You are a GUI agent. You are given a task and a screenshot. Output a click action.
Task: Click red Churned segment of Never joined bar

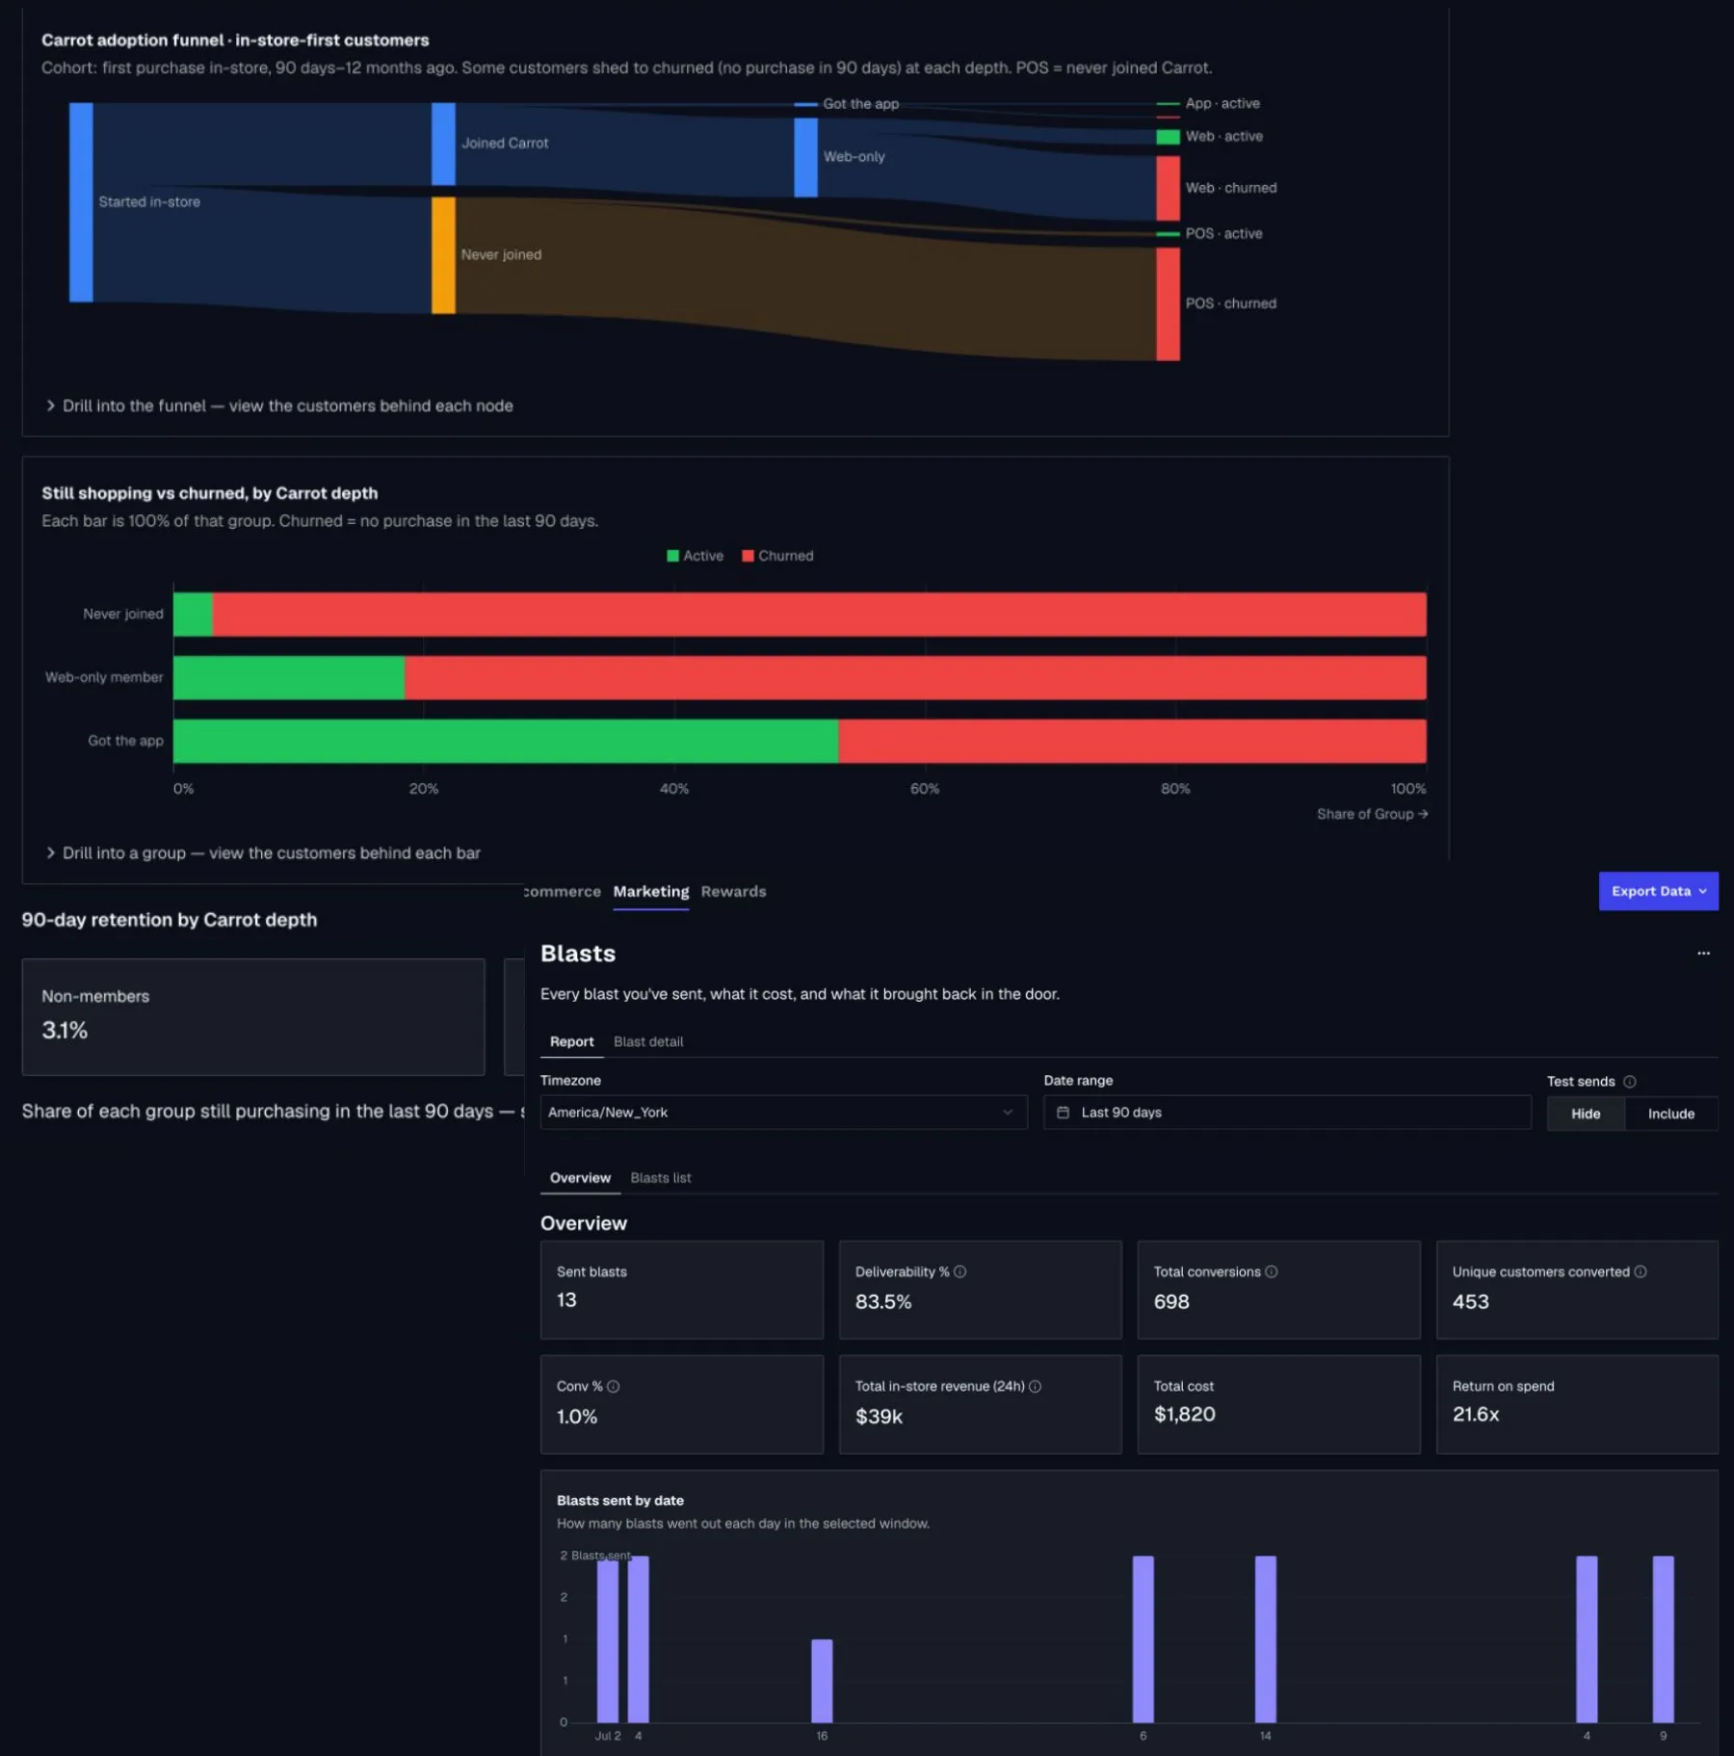pyautogui.click(x=819, y=615)
